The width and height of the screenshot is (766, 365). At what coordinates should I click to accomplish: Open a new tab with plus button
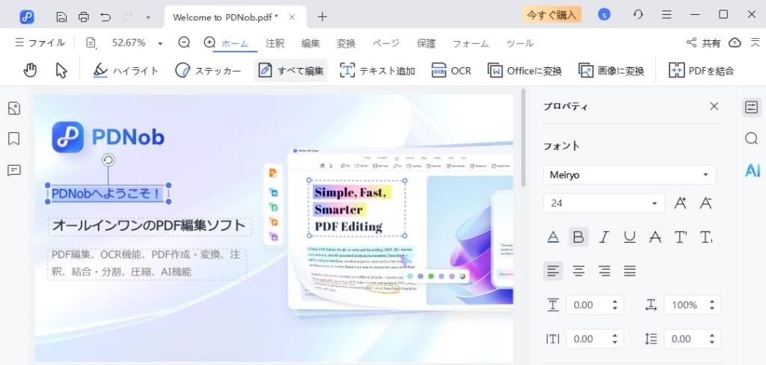322,16
